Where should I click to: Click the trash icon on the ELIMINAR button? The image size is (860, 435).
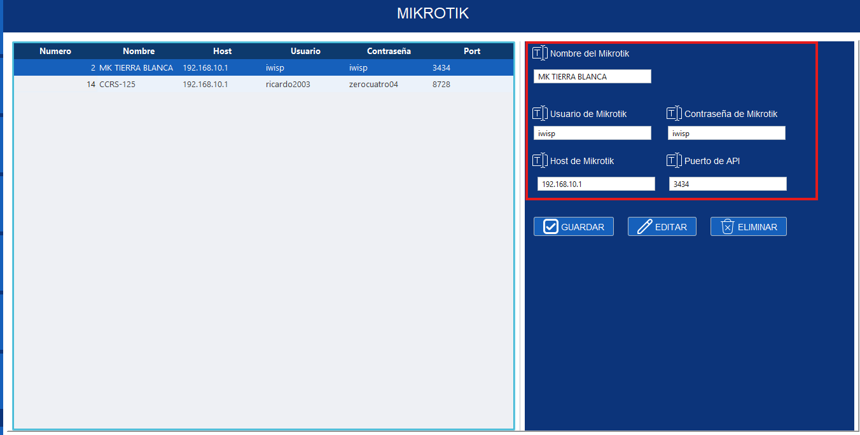click(728, 226)
